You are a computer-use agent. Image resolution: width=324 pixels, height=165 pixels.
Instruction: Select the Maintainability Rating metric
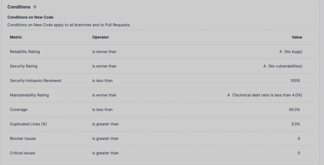tap(29, 95)
